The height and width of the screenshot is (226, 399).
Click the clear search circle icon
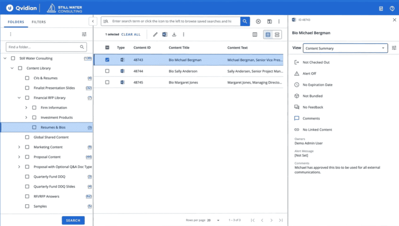[258, 21]
